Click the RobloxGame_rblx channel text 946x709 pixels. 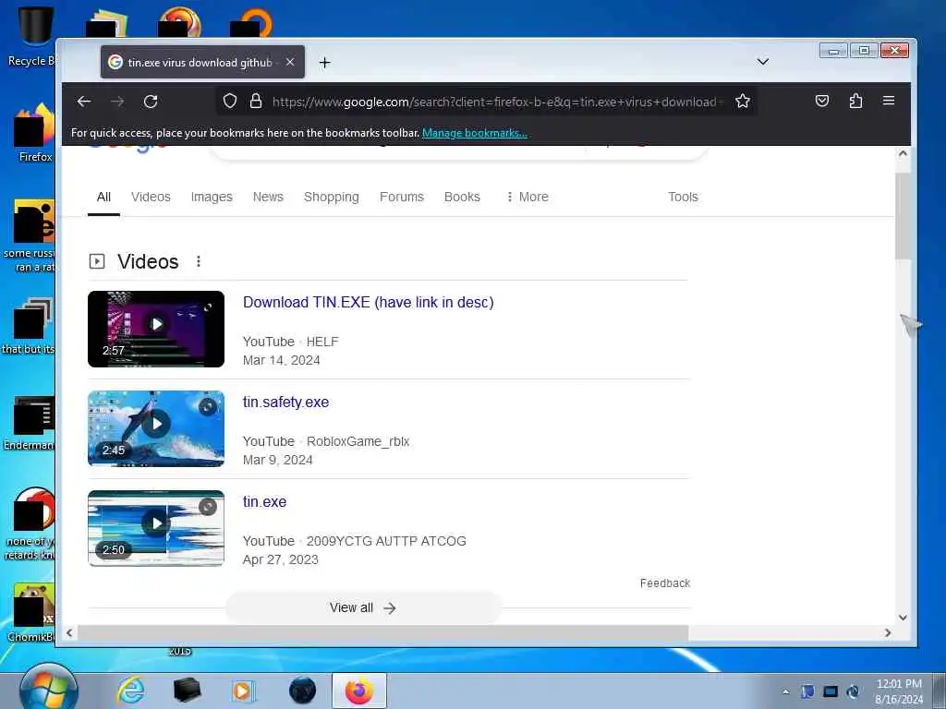pos(358,441)
